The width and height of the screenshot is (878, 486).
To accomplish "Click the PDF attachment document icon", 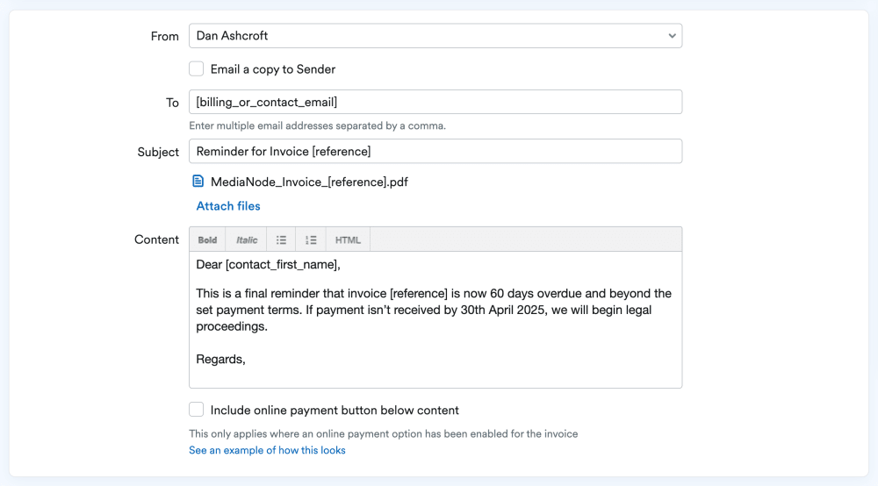I will click(x=198, y=182).
